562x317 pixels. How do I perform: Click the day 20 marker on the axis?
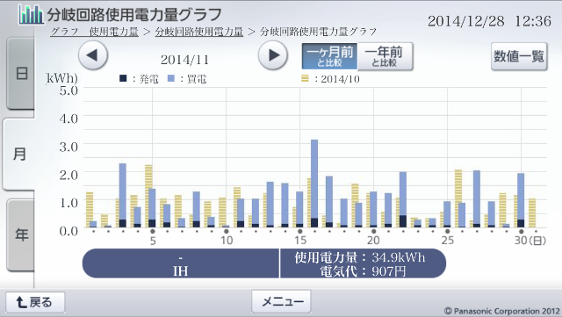pyautogui.click(x=373, y=231)
